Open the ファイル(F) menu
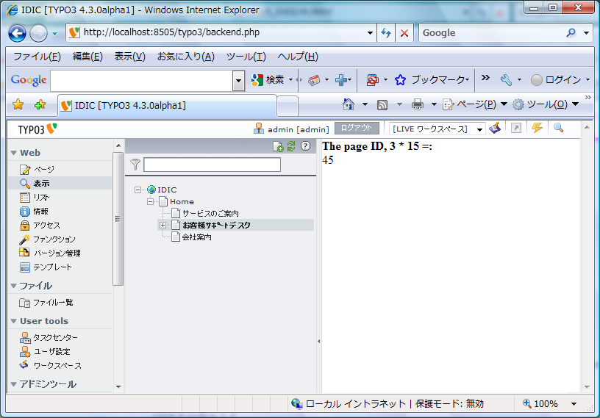Image resolution: width=600 pixels, height=418 pixels. click(x=37, y=57)
